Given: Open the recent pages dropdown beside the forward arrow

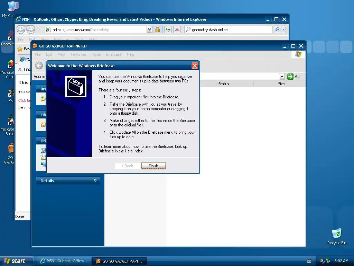Looking at the screenshot, I should [x=38, y=29].
